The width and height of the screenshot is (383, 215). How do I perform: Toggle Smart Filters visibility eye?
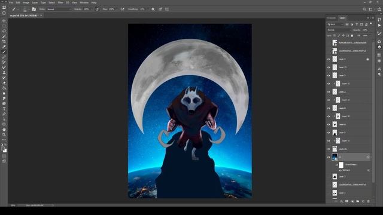coord(336,165)
